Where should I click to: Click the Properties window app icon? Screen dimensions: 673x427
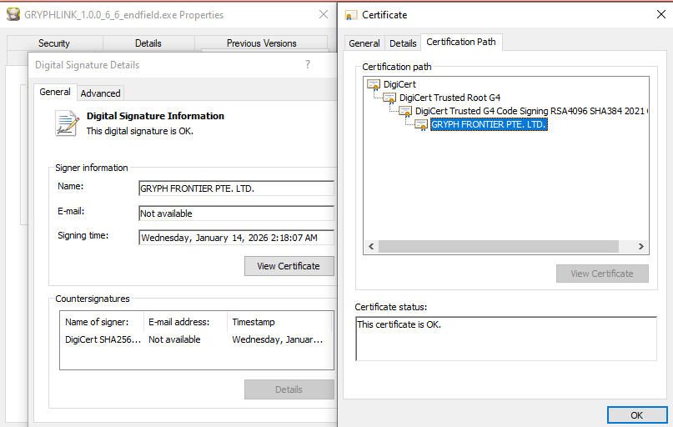click(13, 14)
